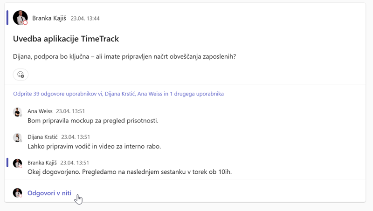The width and height of the screenshot is (373, 211).
Task: Open Branka Kajiš's avatar on the main post
Action: (20, 18)
